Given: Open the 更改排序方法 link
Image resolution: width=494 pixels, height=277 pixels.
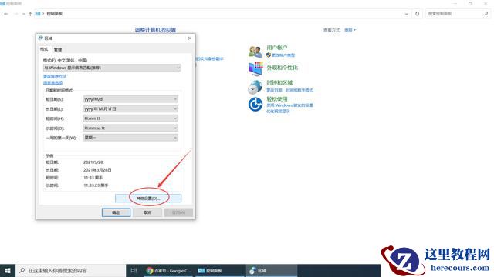Looking at the screenshot, I should (x=55, y=76).
